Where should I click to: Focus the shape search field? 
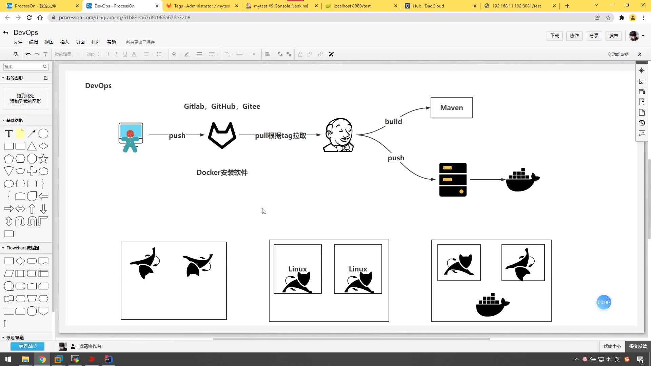pyautogui.click(x=26, y=67)
